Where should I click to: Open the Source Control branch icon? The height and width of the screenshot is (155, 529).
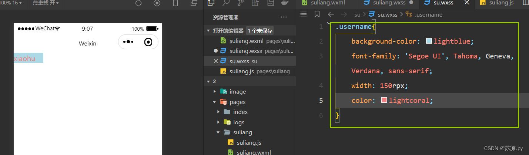tap(241, 3)
